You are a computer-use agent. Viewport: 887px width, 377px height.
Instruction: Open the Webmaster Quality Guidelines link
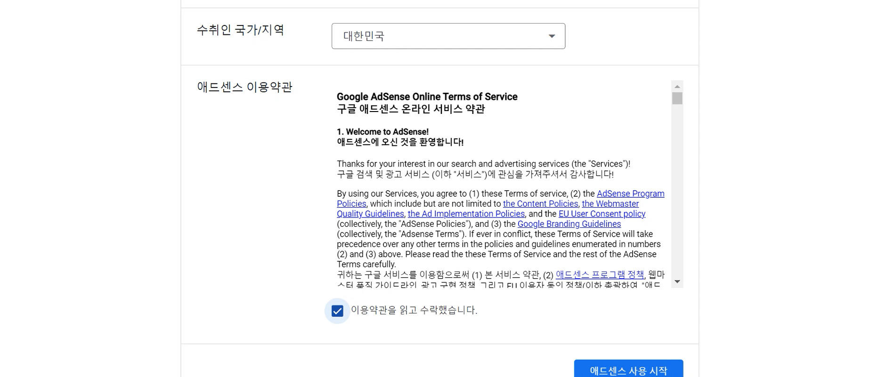(610, 204)
